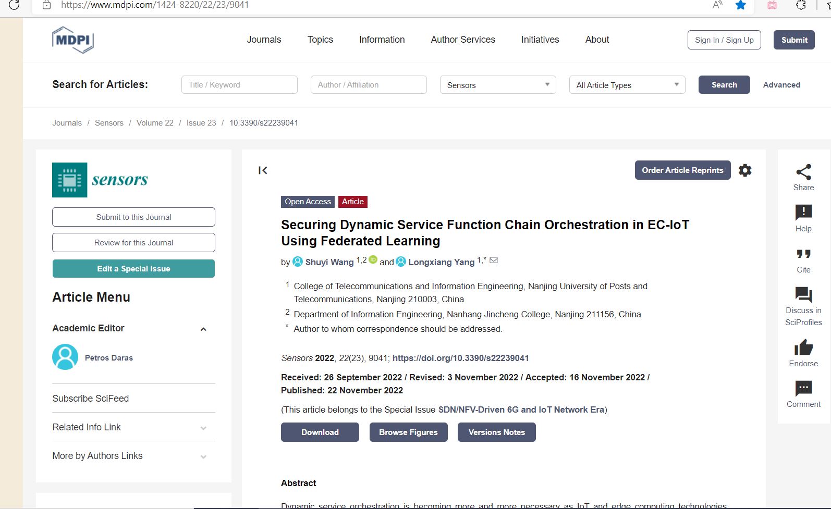Open the Sensors journal dropdown

pyautogui.click(x=498, y=85)
